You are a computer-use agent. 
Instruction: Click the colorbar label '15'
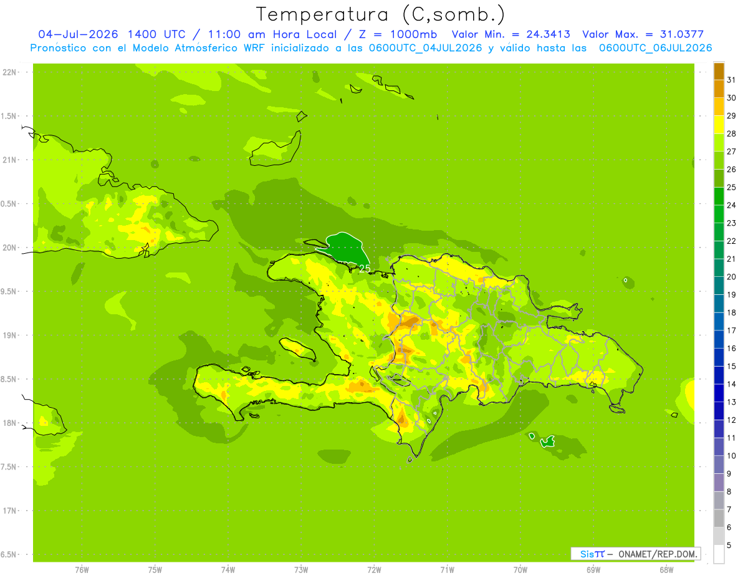pos(731,366)
